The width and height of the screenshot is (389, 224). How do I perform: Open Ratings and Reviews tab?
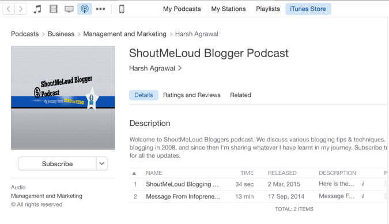coord(192,95)
